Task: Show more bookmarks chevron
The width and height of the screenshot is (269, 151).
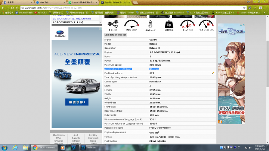Action: pyautogui.click(x=265, y=13)
